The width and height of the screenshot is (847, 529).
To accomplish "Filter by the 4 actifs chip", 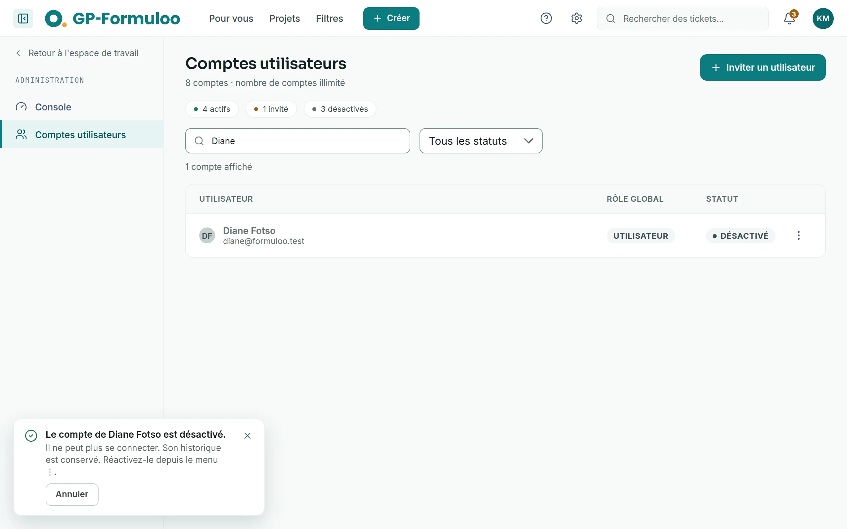I will coord(212,109).
